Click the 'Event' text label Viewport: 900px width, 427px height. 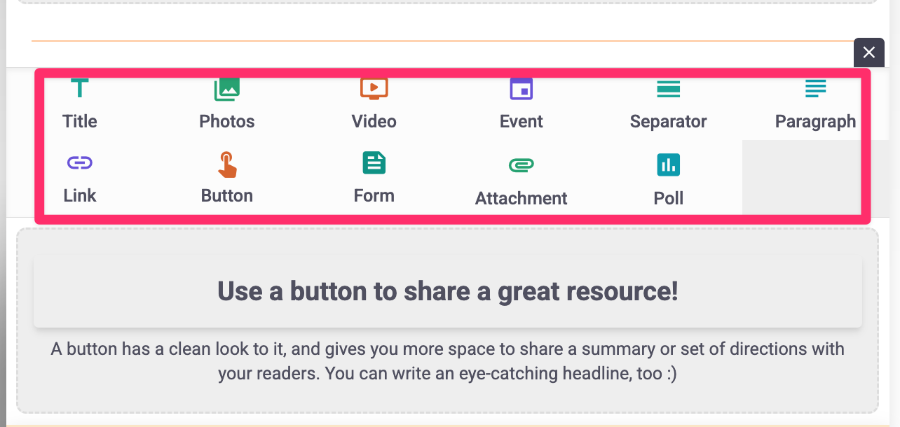[x=521, y=121]
